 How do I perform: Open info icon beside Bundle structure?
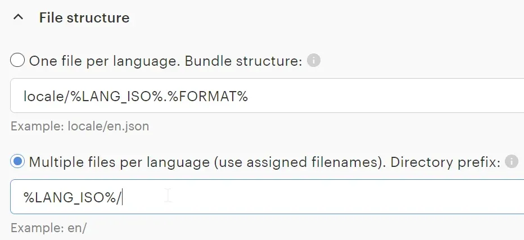point(314,60)
